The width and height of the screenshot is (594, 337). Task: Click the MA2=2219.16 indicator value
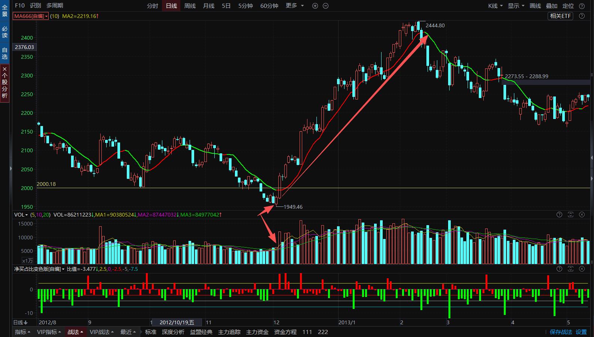[x=80, y=16]
